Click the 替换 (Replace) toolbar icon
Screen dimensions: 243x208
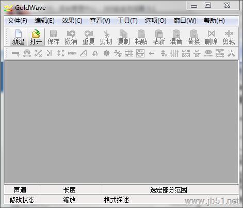tap(193, 34)
